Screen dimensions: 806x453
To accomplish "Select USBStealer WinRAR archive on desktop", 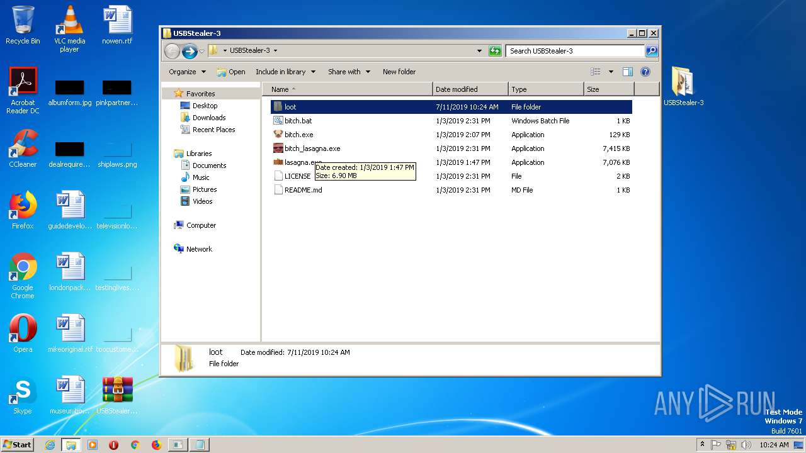I will pos(117,395).
